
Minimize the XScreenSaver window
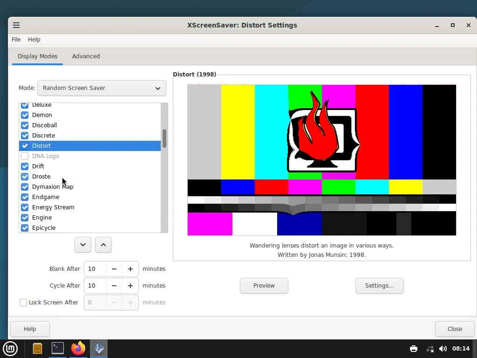tap(437, 26)
